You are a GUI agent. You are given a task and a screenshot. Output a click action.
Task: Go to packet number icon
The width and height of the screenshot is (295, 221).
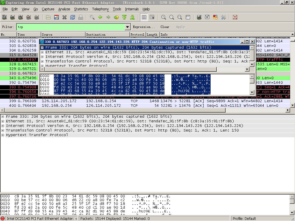(116, 17)
